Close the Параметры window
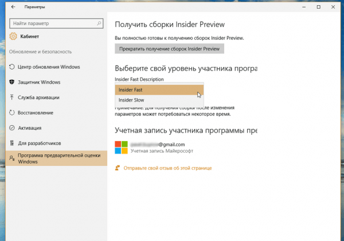 pos(333,7)
